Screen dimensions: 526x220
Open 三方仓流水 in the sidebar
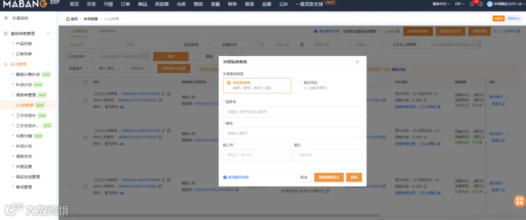[26, 115]
